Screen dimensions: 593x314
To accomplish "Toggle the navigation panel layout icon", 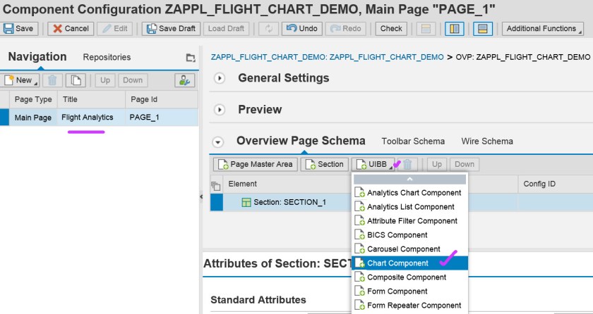I will click(x=454, y=29).
